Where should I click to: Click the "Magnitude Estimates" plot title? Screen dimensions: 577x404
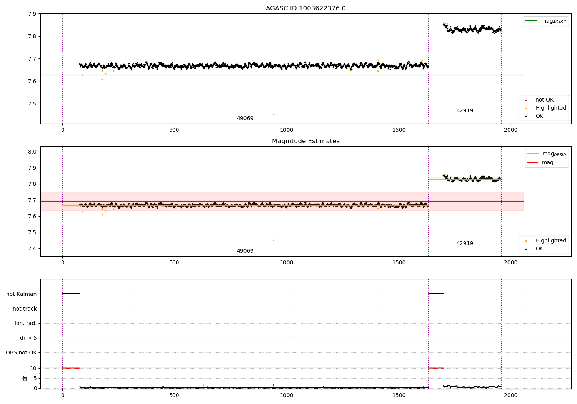[x=305, y=141]
